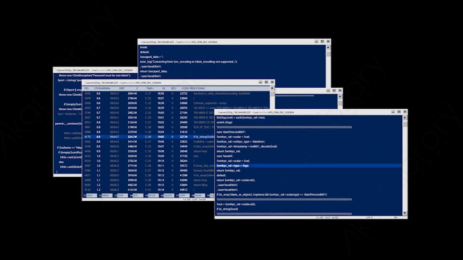Click scrollbar thumb in front xmlrpc window

(405, 123)
